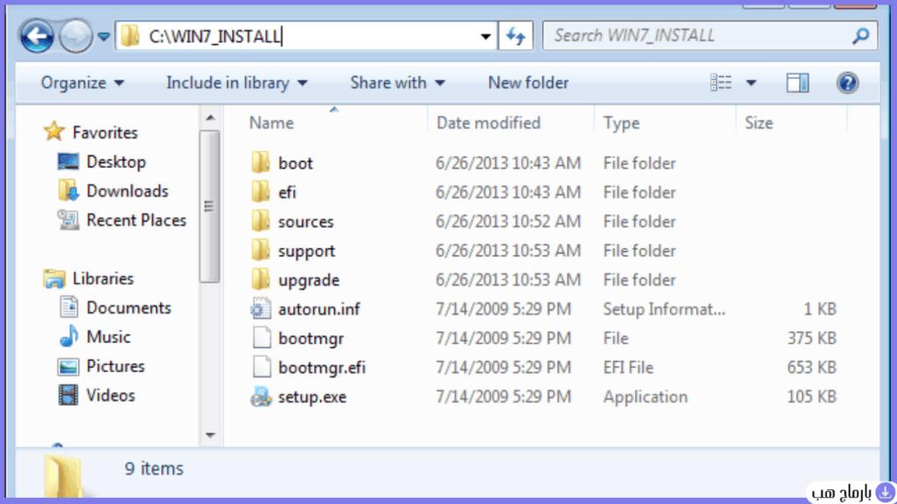Click the Documents library icon
This screenshot has height=504, width=897.
click(x=68, y=307)
